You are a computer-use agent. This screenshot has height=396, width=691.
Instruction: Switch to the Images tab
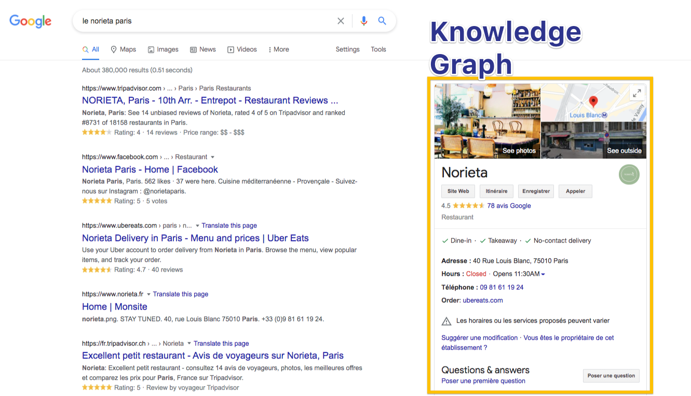[163, 49]
